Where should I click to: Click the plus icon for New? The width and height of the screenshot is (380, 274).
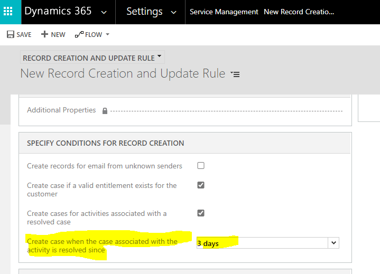pos(44,34)
